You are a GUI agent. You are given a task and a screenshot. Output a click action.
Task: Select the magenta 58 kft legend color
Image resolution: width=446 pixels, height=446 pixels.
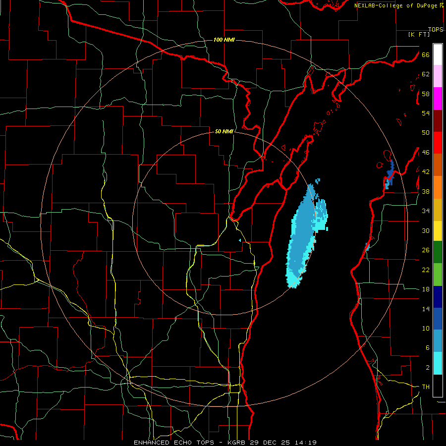pyautogui.click(x=438, y=99)
